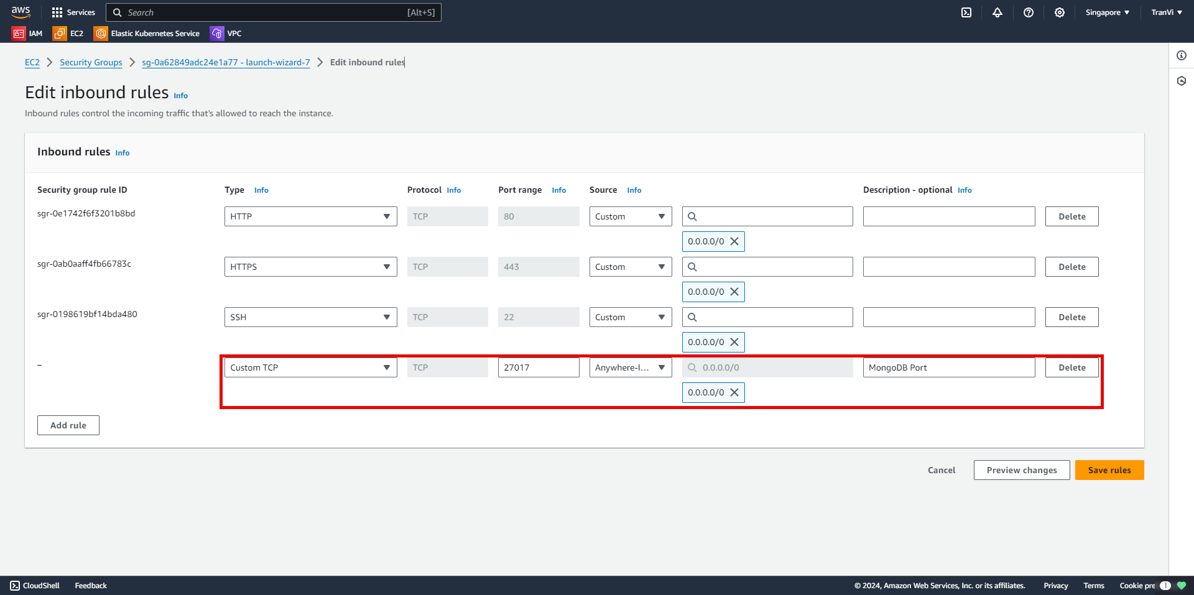Click the AWS logo home icon

click(21, 12)
